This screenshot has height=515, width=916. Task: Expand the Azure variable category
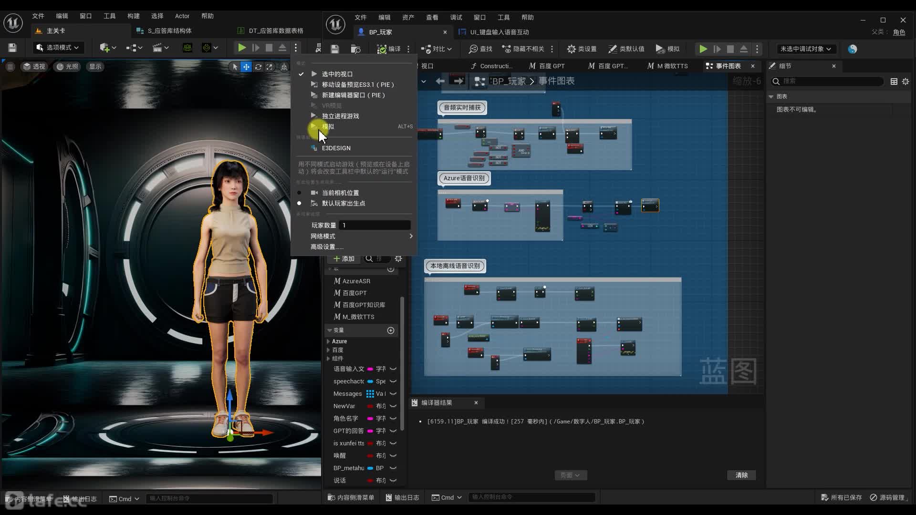point(328,341)
